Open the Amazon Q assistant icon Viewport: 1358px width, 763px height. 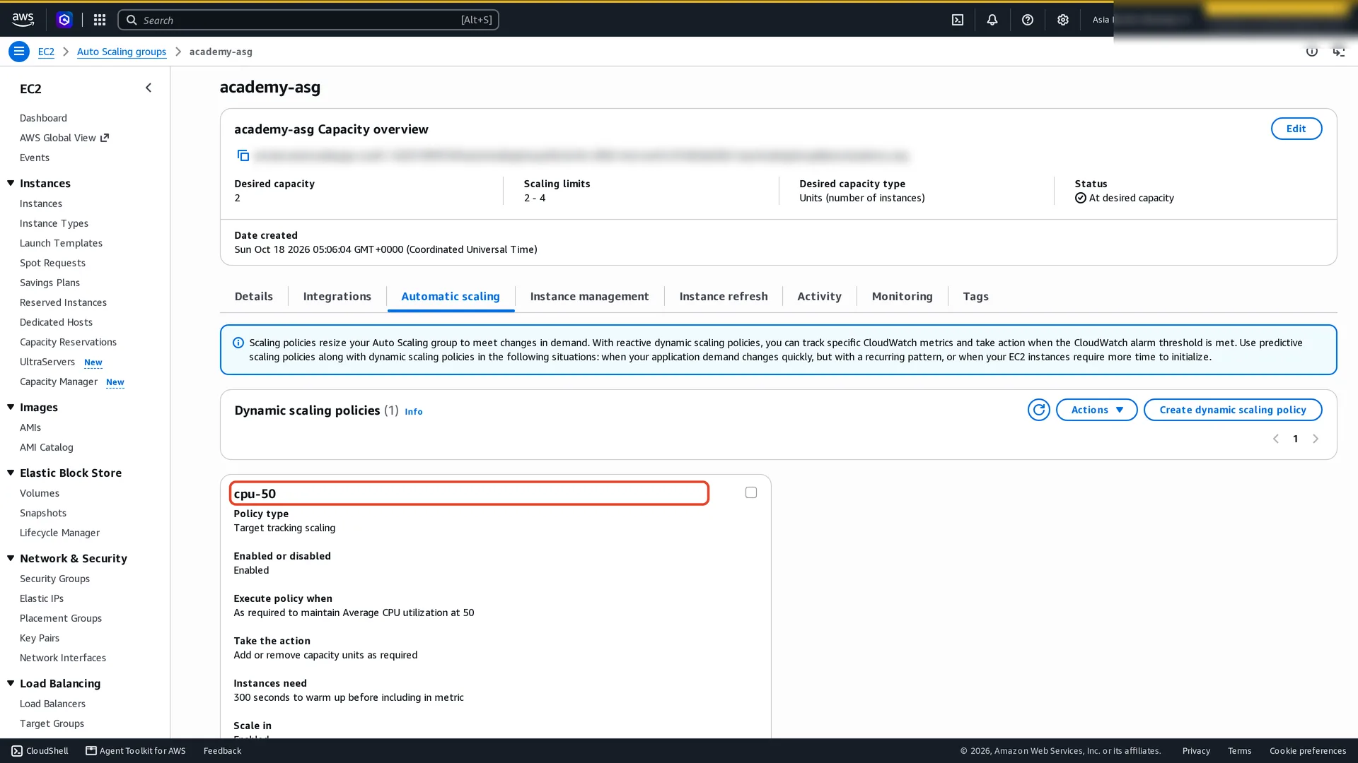tap(64, 20)
